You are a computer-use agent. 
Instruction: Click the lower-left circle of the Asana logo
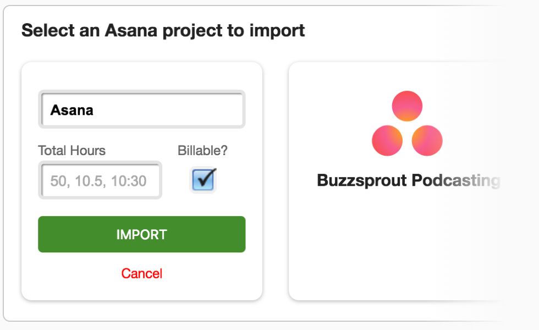[387, 141]
